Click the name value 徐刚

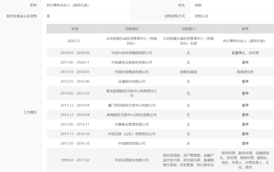pos(198,5)
